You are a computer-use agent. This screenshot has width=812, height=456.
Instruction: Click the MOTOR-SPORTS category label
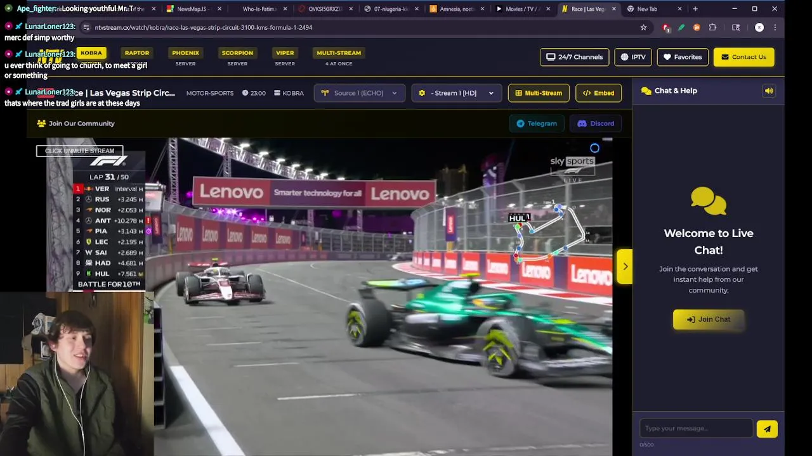[x=210, y=93]
